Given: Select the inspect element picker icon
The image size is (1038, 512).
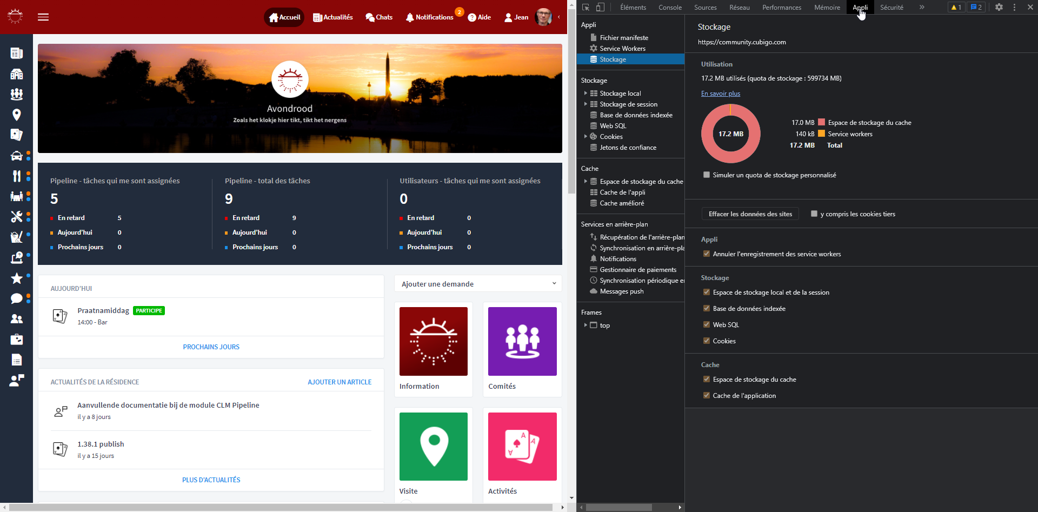Looking at the screenshot, I should [x=586, y=8].
